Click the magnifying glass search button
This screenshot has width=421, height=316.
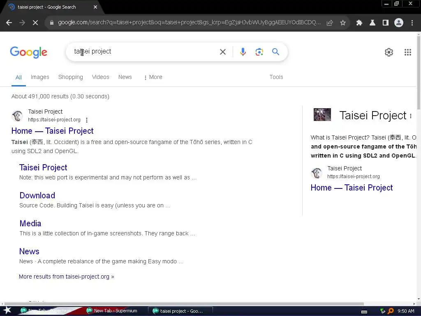click(x=275, y=51)
